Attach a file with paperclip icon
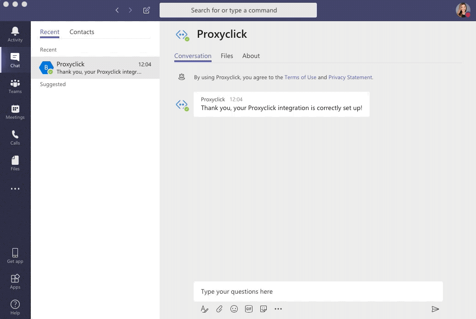Viewport: 476px width, 319px height. click(219, 309)
